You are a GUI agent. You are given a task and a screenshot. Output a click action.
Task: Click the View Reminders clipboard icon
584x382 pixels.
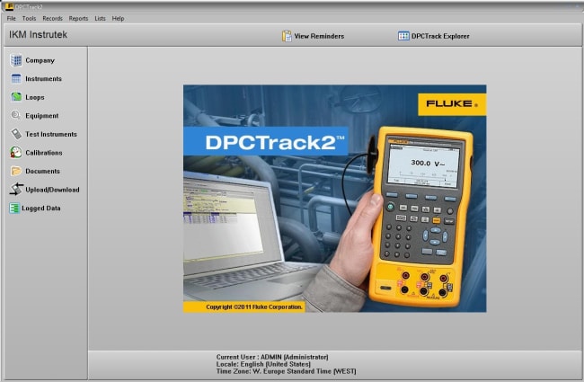[x=287, y=36]
